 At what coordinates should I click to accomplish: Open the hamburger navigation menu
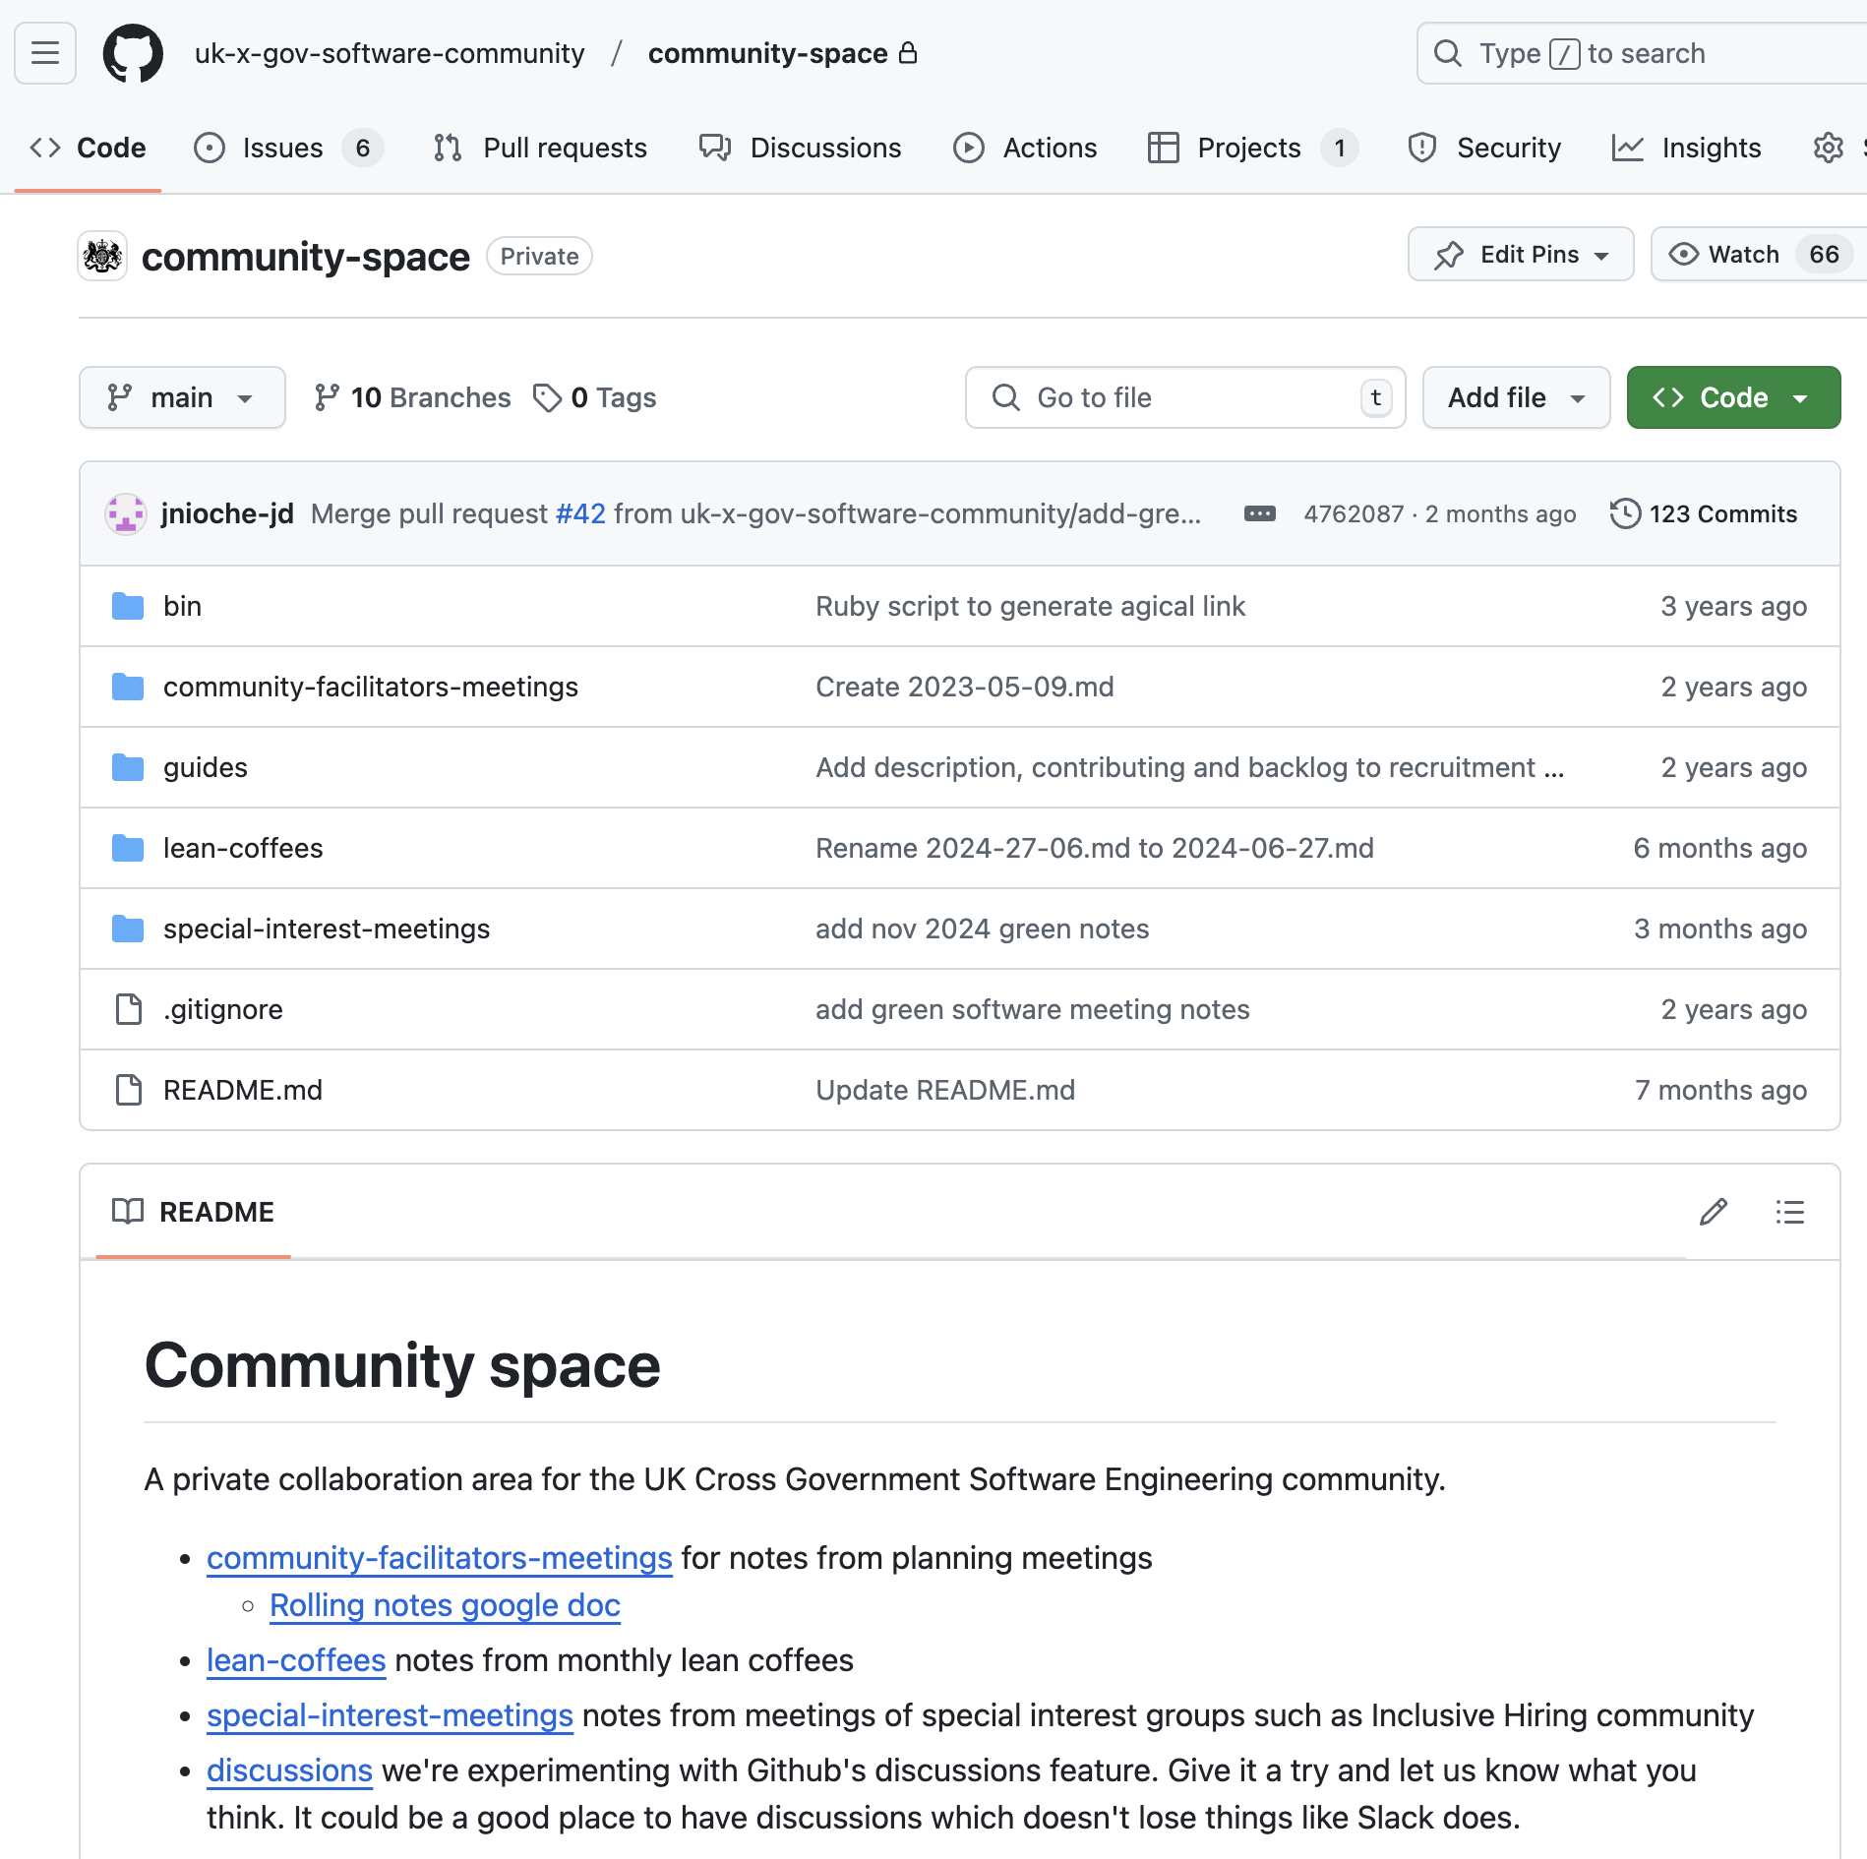44,53
